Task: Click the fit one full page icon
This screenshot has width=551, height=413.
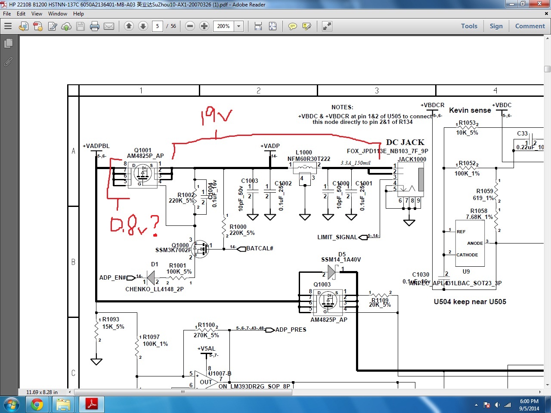Action: click(273, 26)
